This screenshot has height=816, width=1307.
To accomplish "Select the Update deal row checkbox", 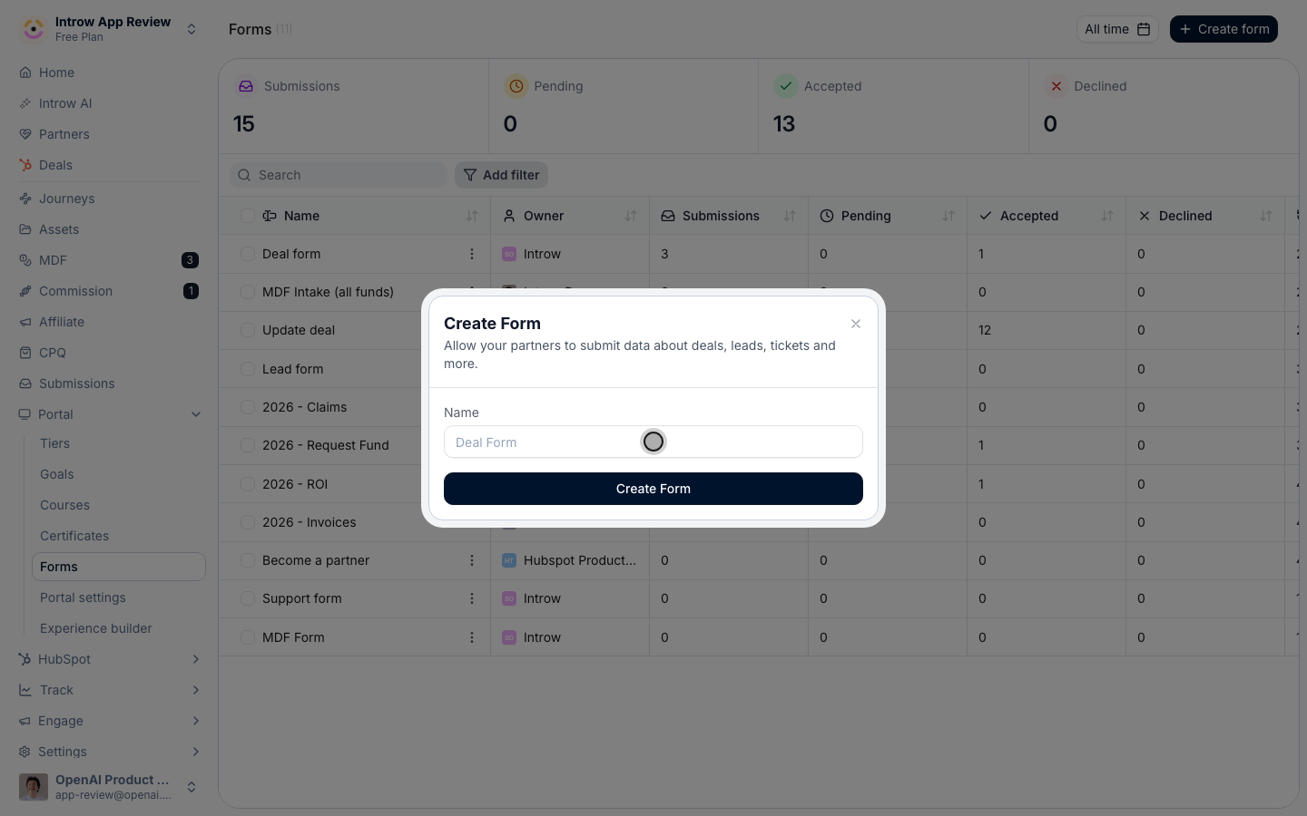I will pyautogui.click(x=247, y=330).
